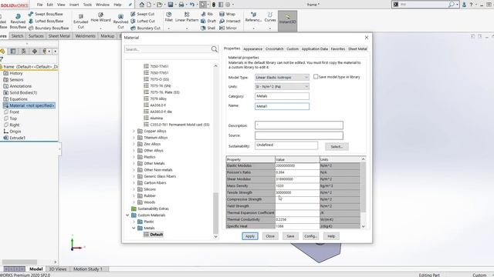Click the Elastic Modulus value cell

(x=297, y=165)
